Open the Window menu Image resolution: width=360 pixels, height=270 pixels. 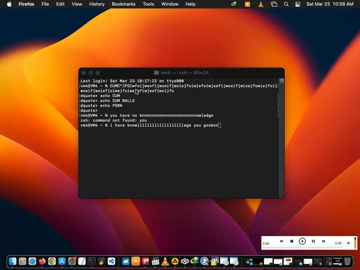[170, 4]
